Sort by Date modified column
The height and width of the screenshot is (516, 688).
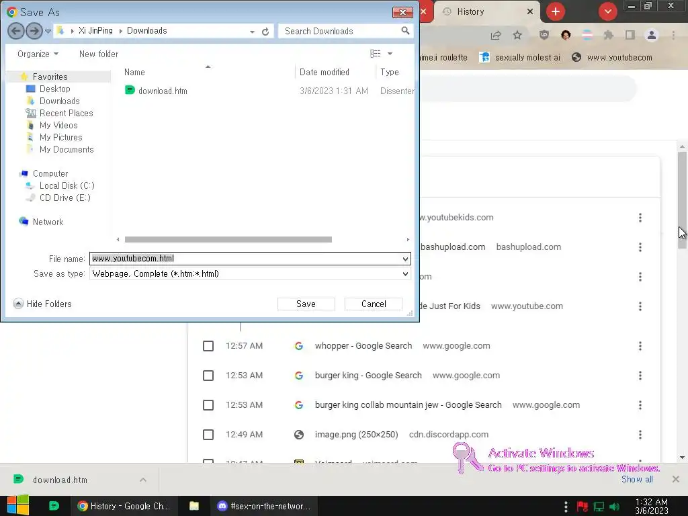coord(325,72)
